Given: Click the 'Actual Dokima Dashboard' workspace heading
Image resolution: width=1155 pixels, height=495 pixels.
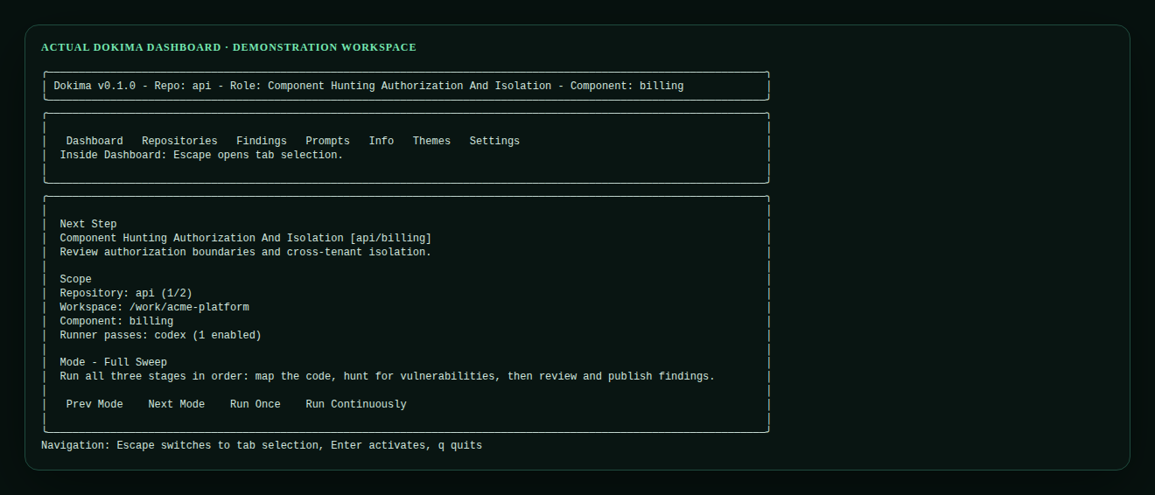Looking at the screenshot, I should click(x=228, y=47).
